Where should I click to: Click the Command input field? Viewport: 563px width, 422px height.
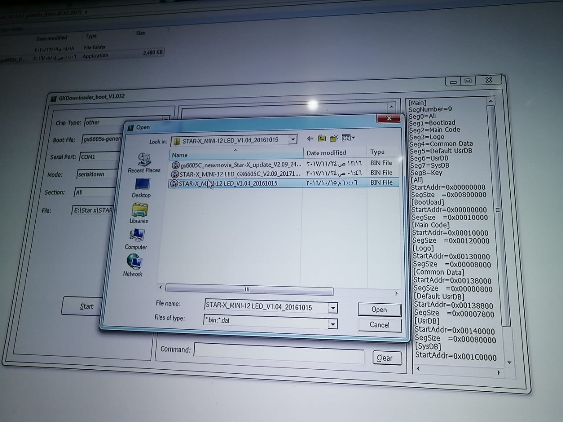click(279, 353)
